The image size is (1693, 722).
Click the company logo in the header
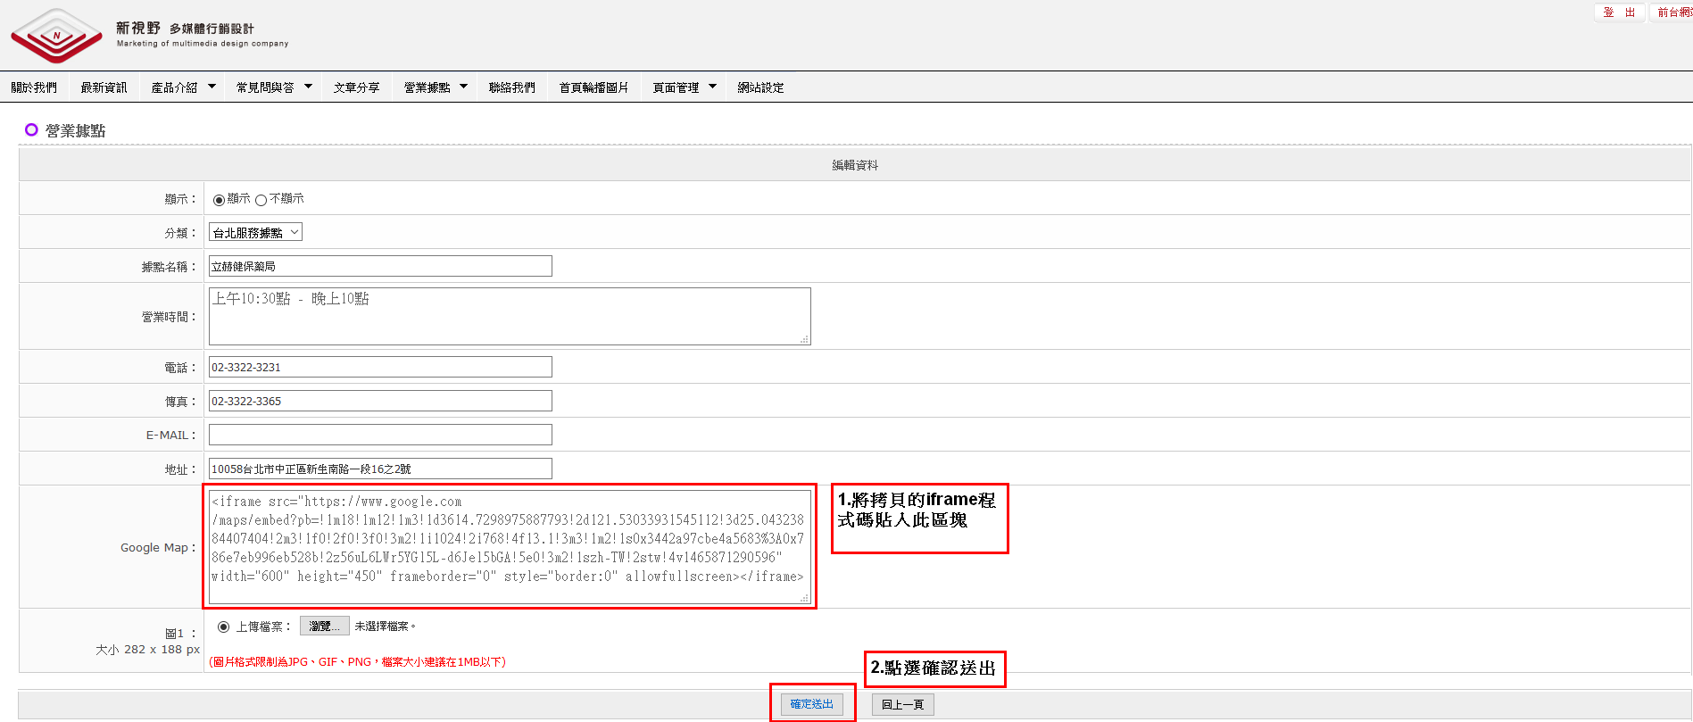57,36
